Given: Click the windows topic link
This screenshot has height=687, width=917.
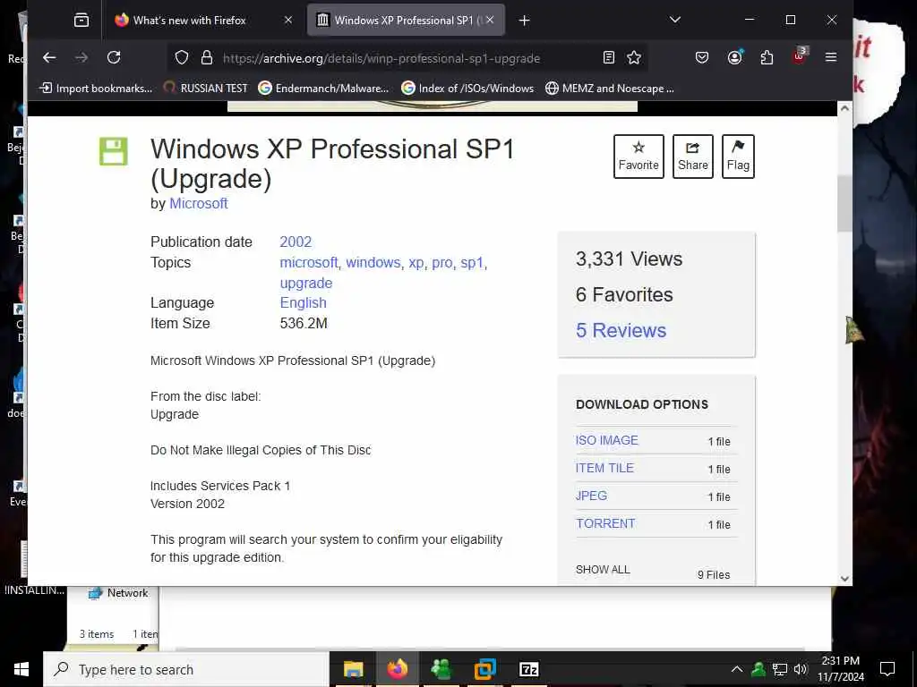Looking at the screenshot, I should 373,262.
